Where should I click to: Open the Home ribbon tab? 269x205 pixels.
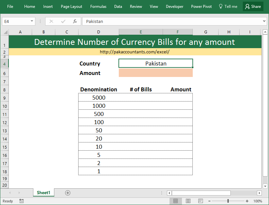point(30,7)
